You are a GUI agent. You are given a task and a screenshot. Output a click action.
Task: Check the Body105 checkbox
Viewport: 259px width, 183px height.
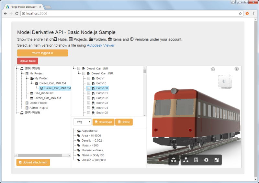coord(88,113)
